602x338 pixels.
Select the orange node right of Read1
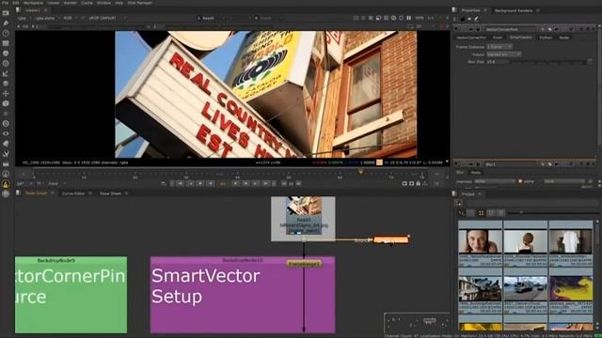coord(391,240)
